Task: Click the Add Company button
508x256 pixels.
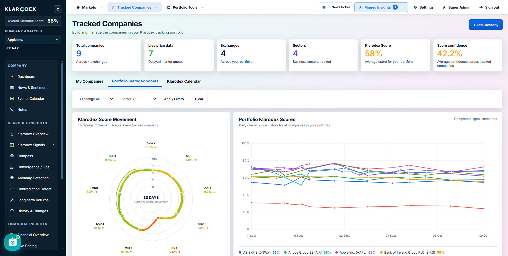Action: (486, 25)
